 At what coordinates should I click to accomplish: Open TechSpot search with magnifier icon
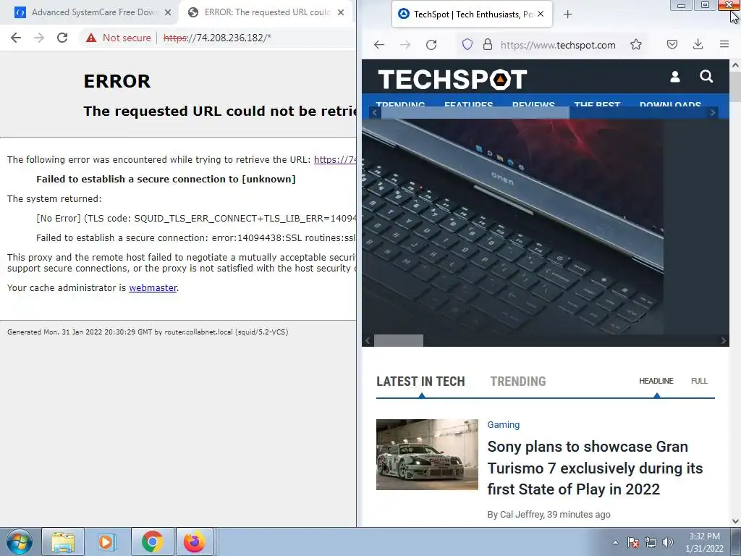(x=706, y=76)
